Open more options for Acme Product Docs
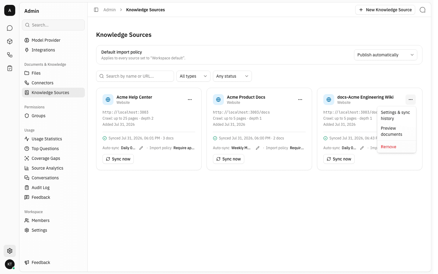This screenshot has height=274, width=438. pos(300,100)
